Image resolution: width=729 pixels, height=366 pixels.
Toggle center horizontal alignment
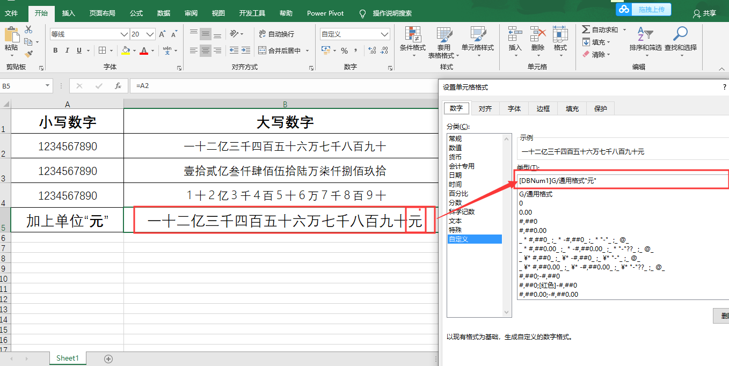[206, 50]
